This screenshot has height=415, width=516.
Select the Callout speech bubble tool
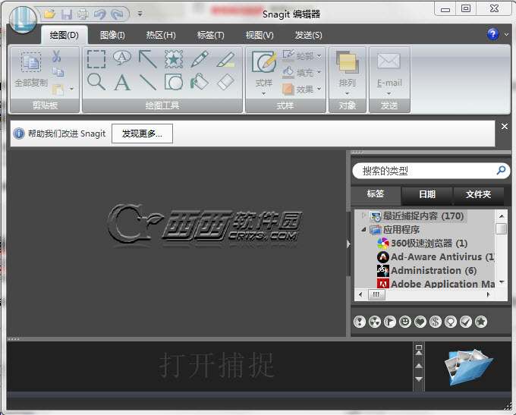(122, 58)
